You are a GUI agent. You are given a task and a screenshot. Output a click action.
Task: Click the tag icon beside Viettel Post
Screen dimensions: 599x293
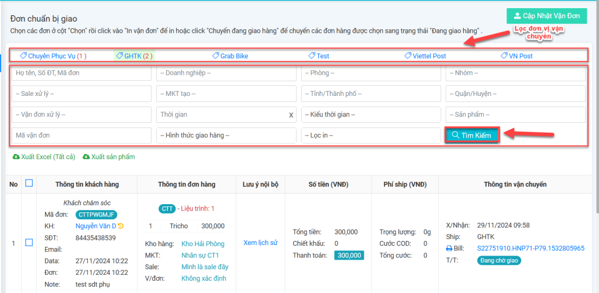click(408, 56)
